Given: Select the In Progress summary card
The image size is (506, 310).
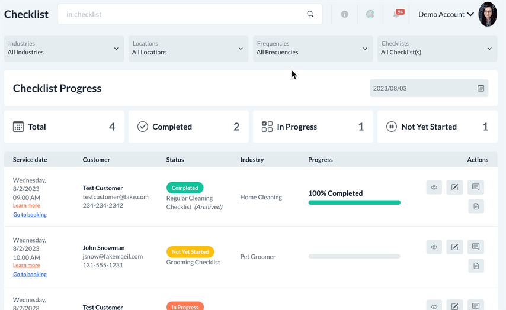Looking at the screenshot, I should (x=313, y=127).
